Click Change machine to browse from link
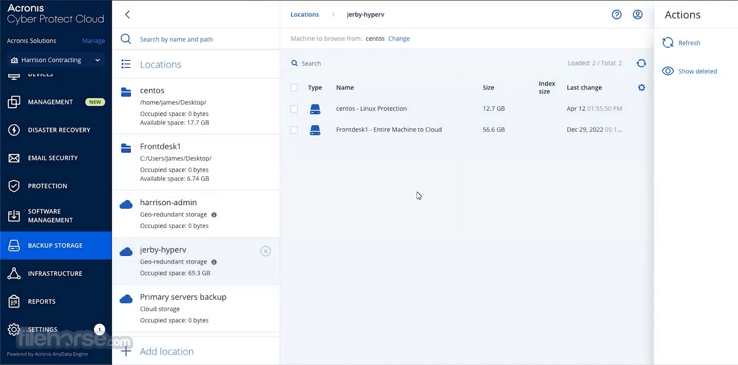738x365 pixels. pyautogui.click(x=399, y=39)
